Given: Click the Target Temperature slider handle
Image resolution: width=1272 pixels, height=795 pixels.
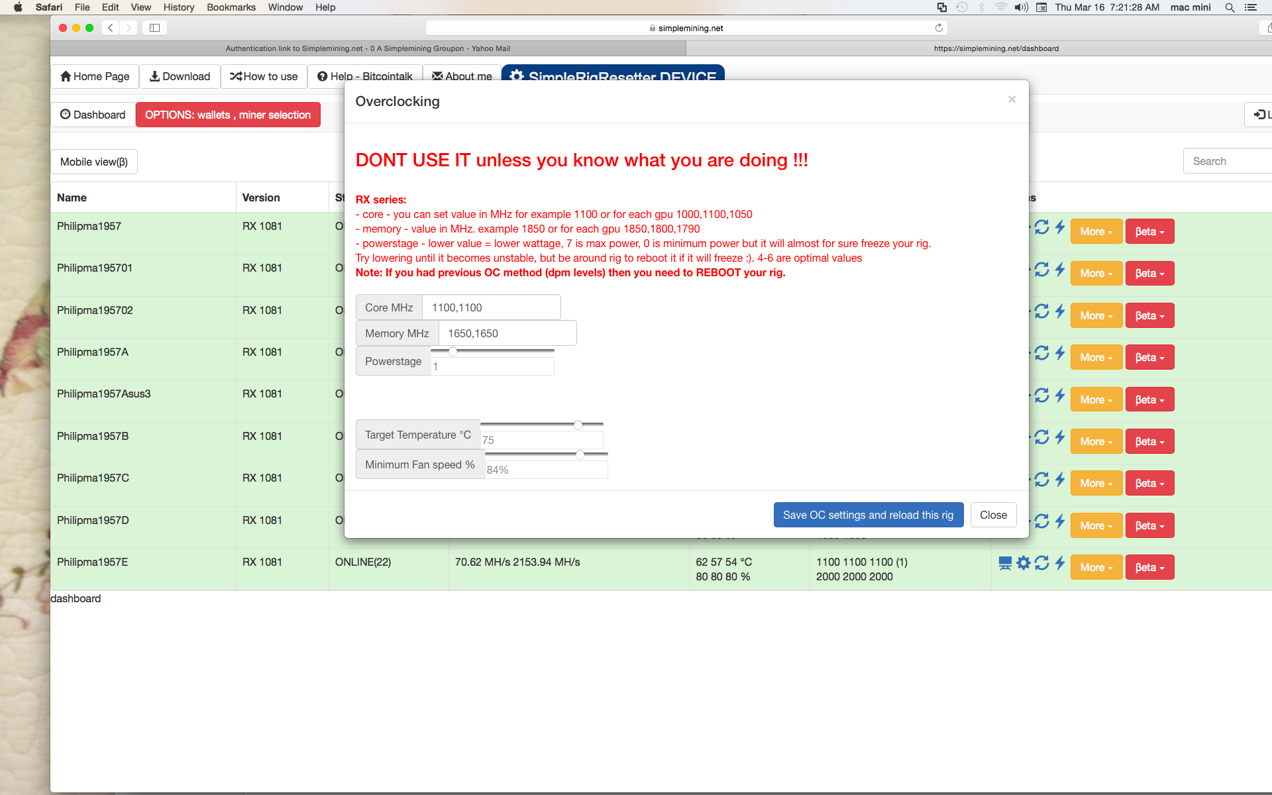Looking at the screenshot, I should point(578,425).
